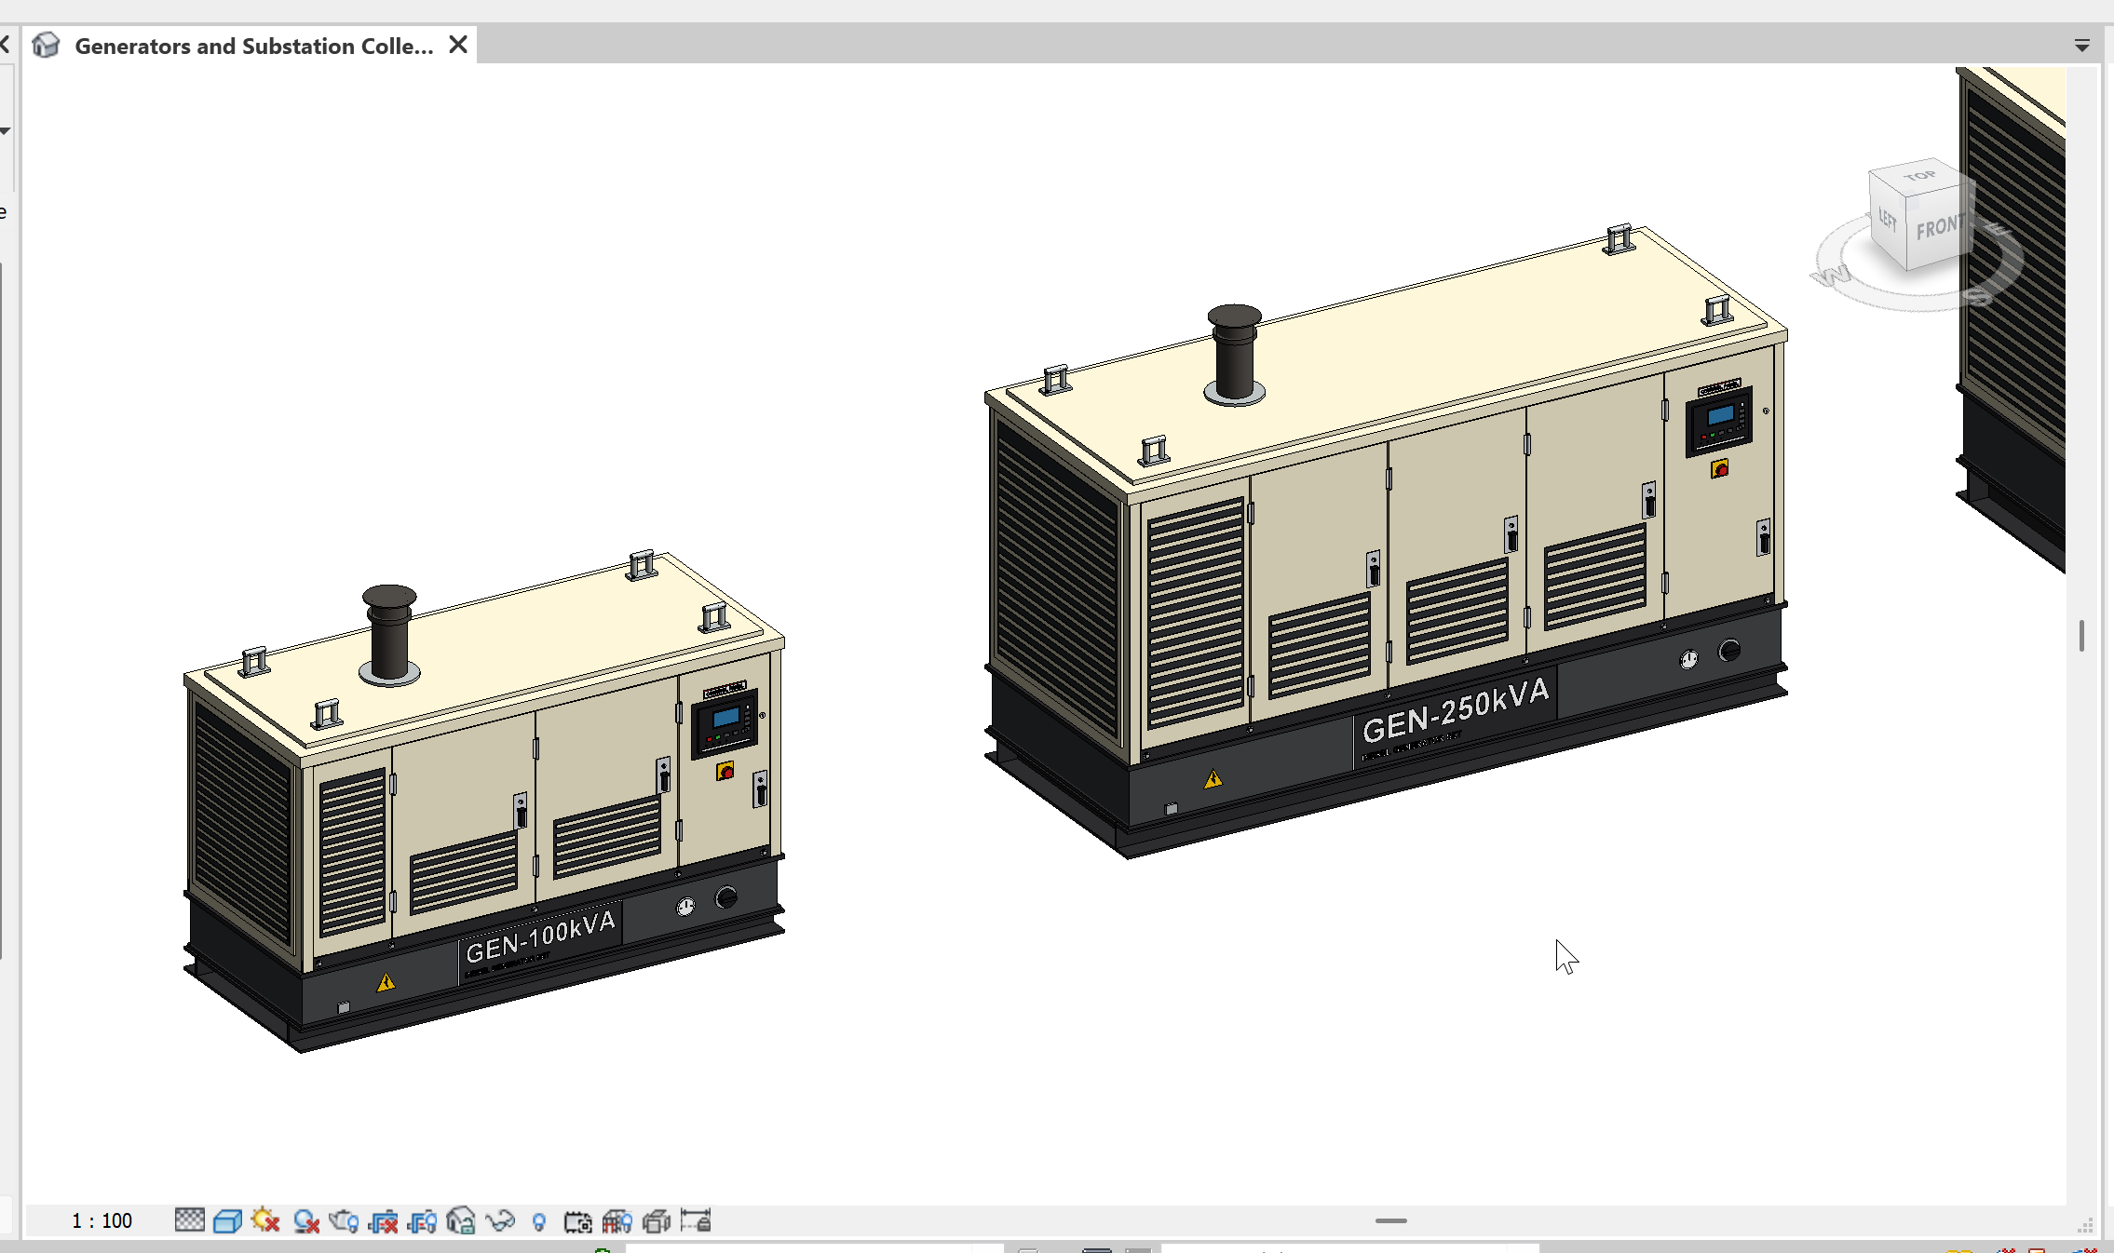Open the 1 : 100 view scale
This screenshot has height=1253, width=2114.
coord(102,1220)
